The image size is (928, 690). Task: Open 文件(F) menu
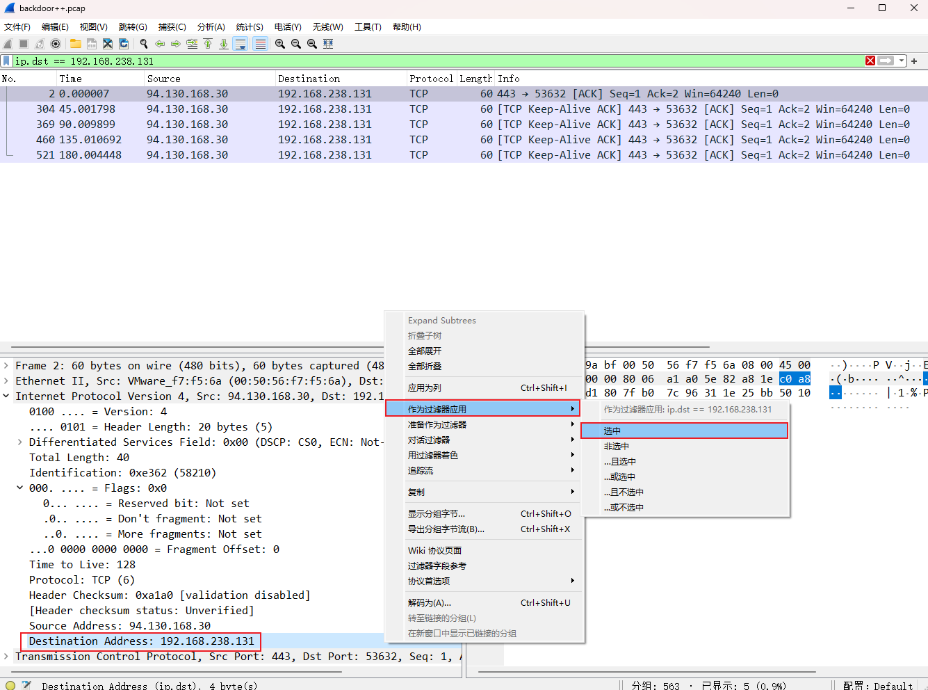point(17,26)
